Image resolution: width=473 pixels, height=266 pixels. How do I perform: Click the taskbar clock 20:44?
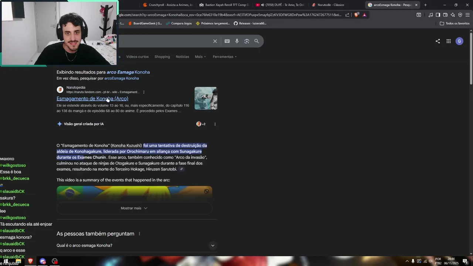coord(451,261)
